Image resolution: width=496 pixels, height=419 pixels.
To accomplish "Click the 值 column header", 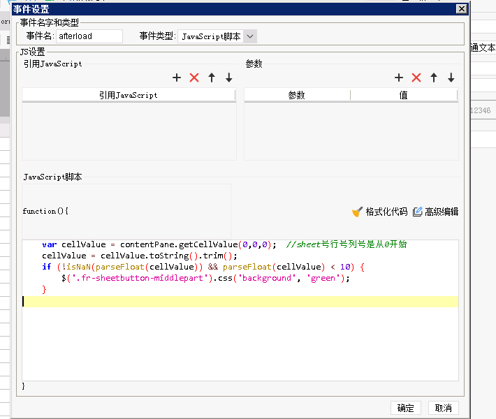I will pos(404,95).
